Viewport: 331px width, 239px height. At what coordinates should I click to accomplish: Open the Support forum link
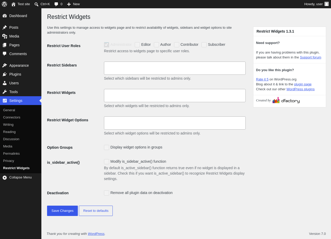311,57
